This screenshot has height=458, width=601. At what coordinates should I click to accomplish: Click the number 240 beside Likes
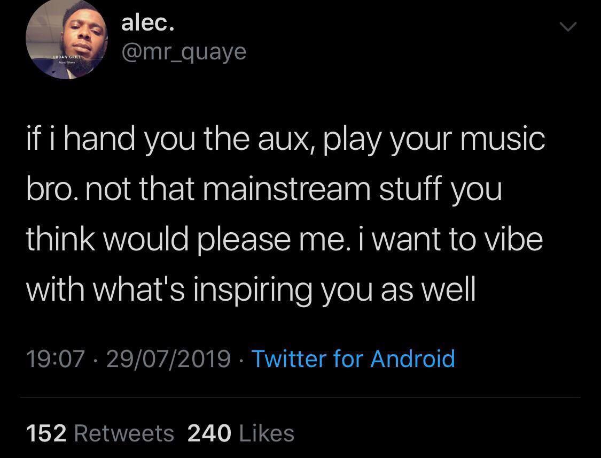pyautogui.click(x=209, y=433)
